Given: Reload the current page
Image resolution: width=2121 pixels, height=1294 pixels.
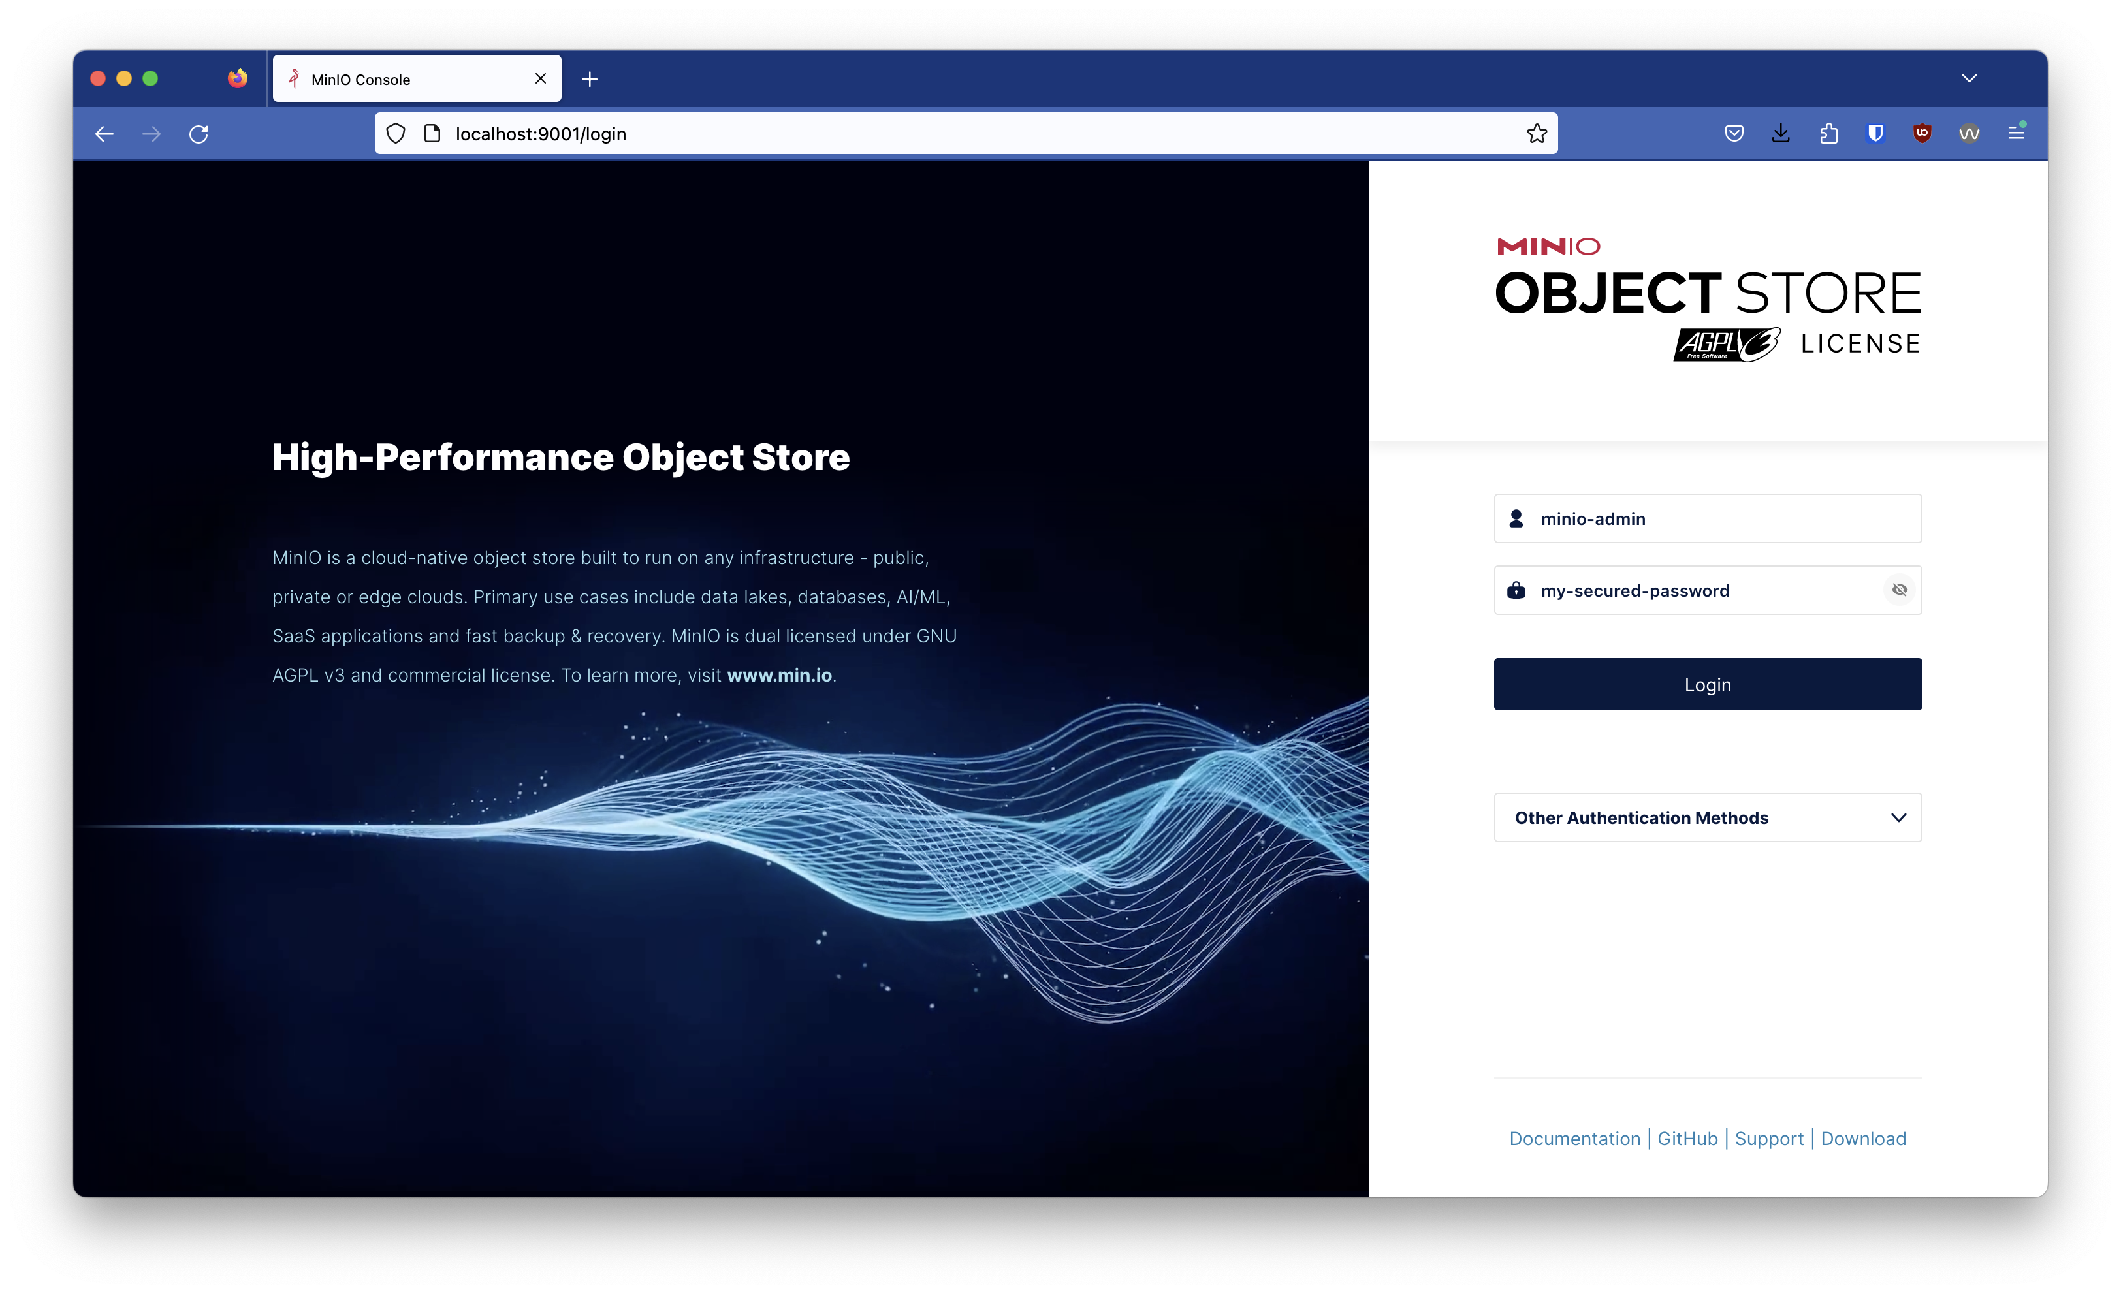Looking at the screenshot, I should [x=199, y=133].
